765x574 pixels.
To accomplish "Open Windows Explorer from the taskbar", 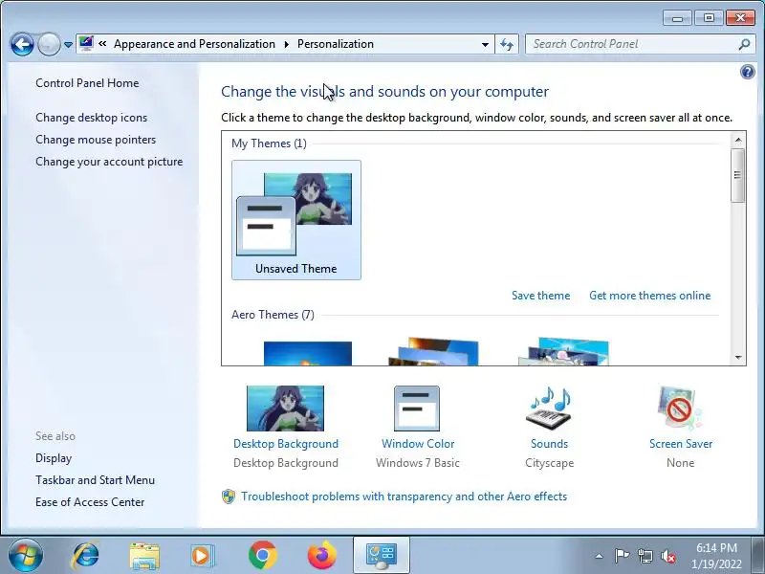I will 144,556.
